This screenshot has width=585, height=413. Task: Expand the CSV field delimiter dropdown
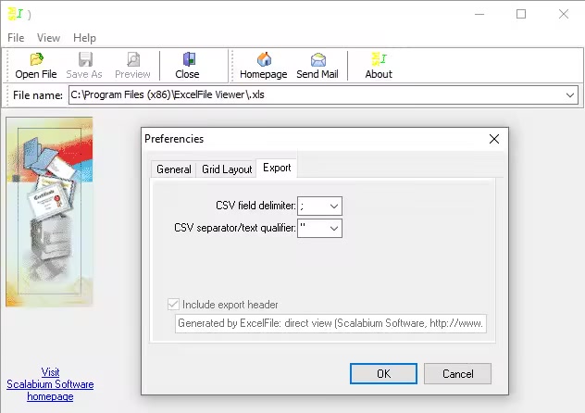tap(334, 206)
